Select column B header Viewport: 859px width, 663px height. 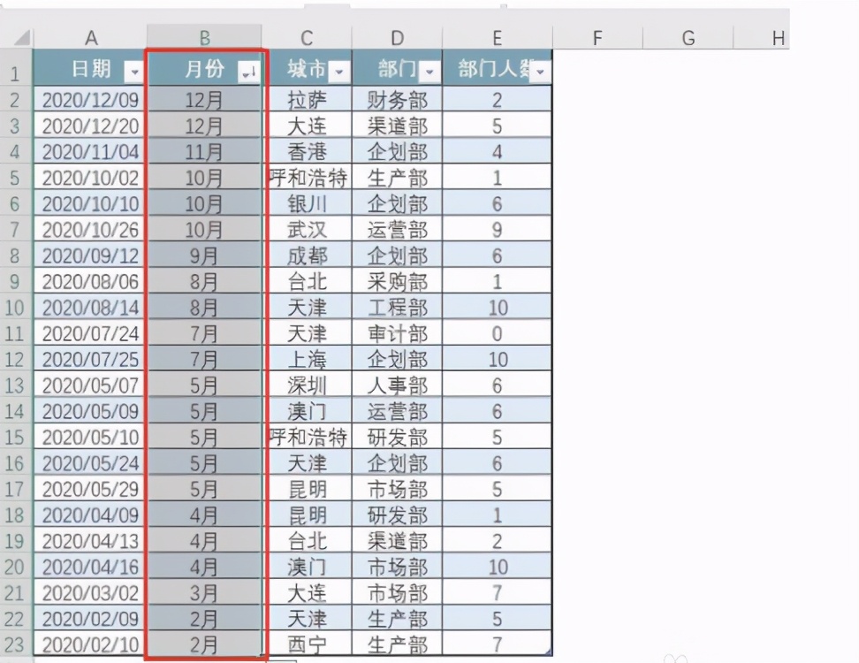[x=204, y=38]
